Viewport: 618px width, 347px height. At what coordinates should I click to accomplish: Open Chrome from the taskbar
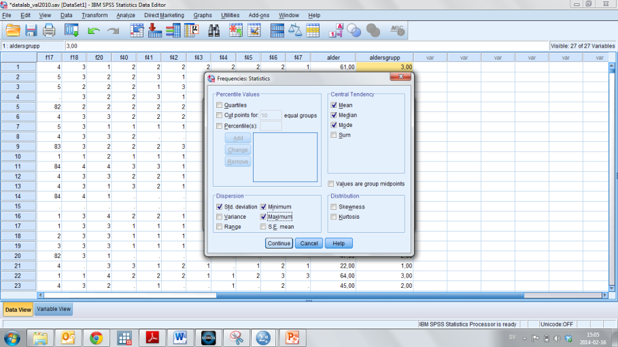click(96, 338)
